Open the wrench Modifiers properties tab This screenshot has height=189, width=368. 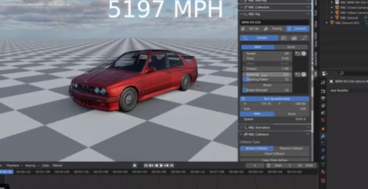(323, 136)
